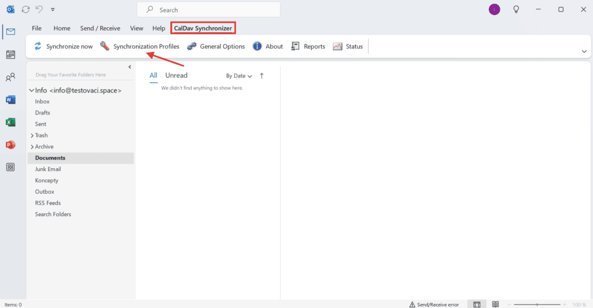Viewport: 593px width, 308px height.
Task: Click Send/Receive error status
Action: pos(434,305)
